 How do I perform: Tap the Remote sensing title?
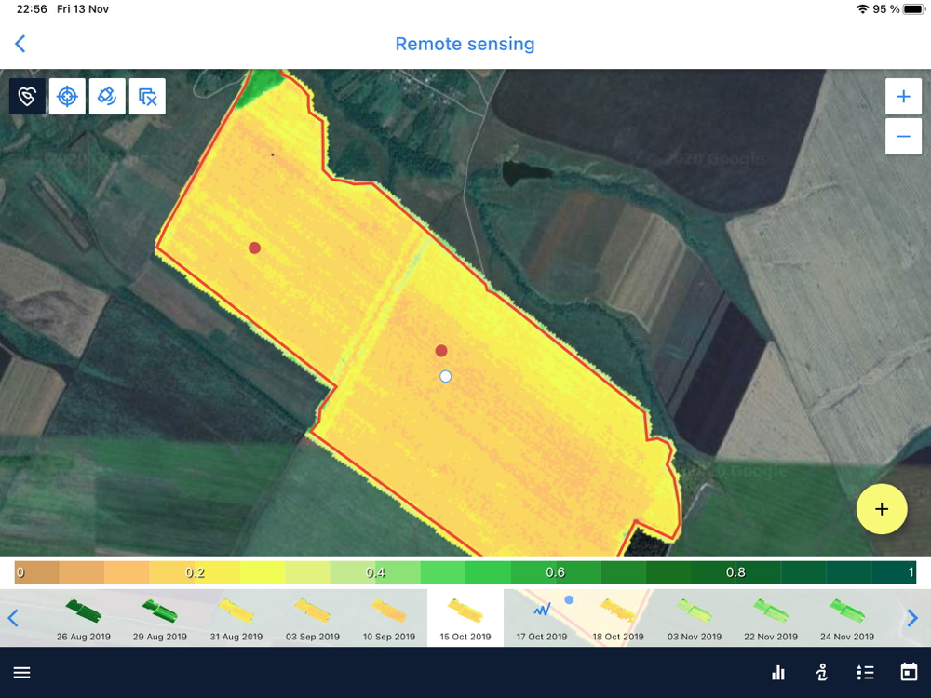click(x=465, y=44)
